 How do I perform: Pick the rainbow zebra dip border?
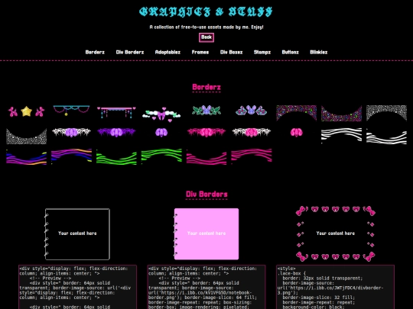(x=26, y=157)
